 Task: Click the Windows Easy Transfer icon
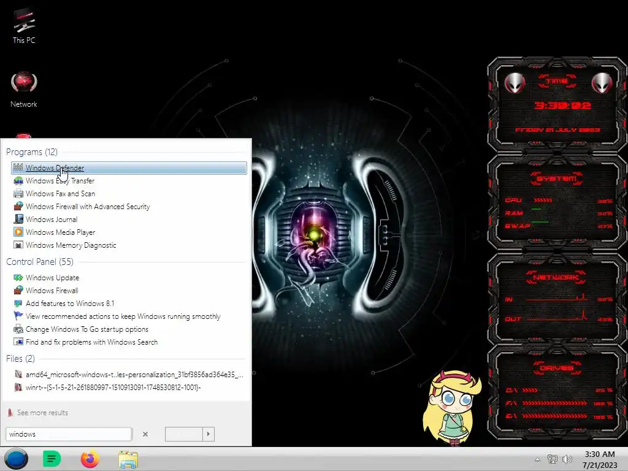coord(18,181)
